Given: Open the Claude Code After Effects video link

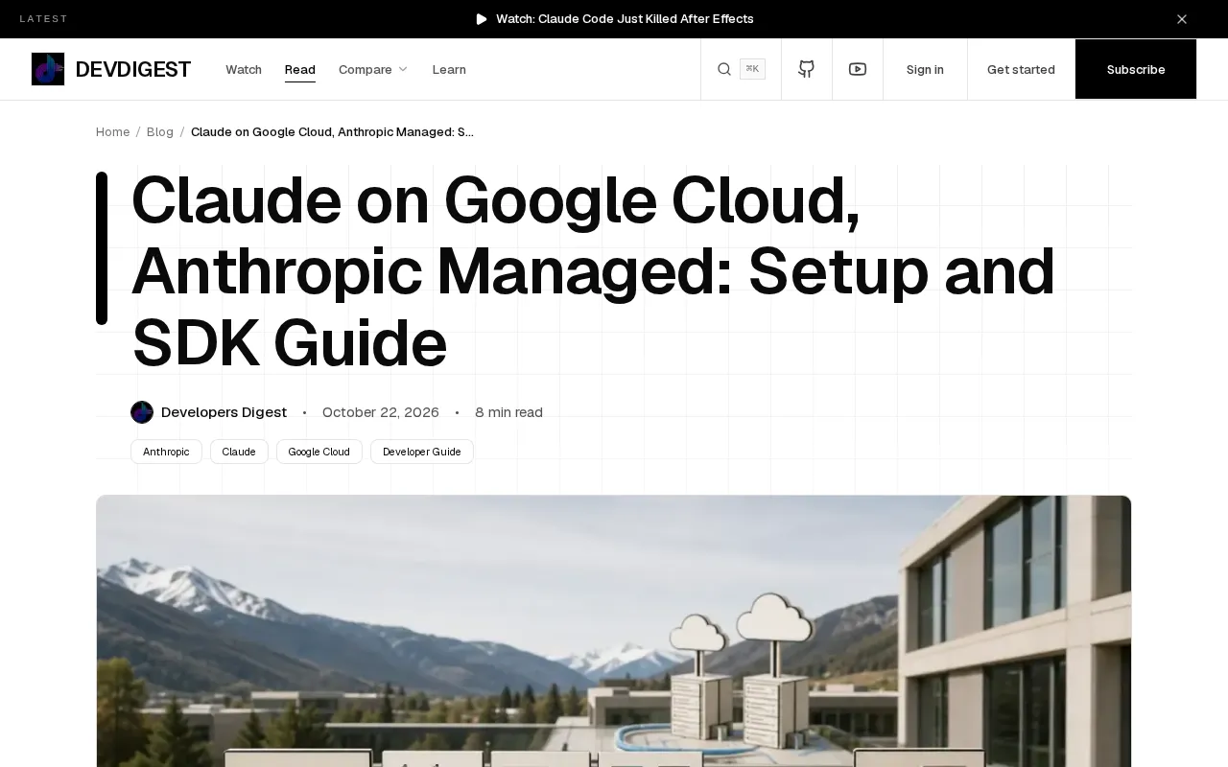Looking at the screenshot, I should click(x=625, y=19).
